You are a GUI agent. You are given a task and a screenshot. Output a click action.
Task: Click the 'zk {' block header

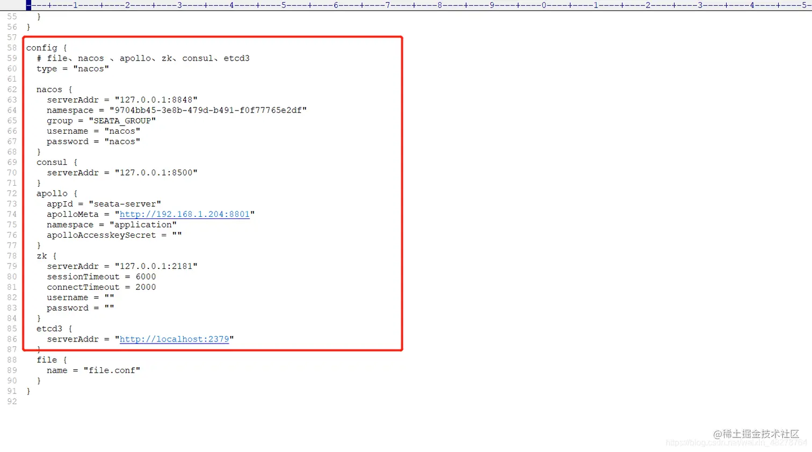47,256
